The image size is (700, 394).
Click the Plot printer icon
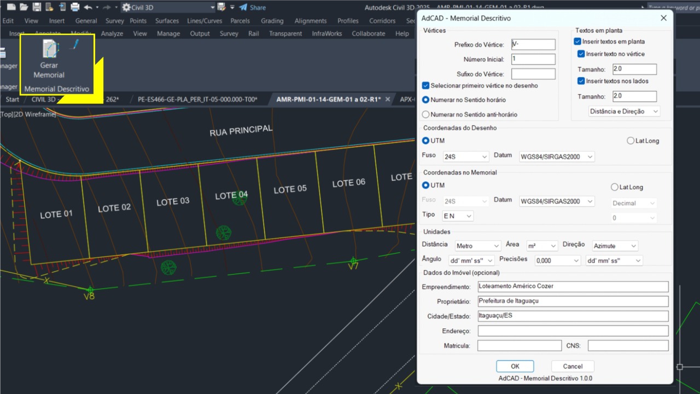75,7
